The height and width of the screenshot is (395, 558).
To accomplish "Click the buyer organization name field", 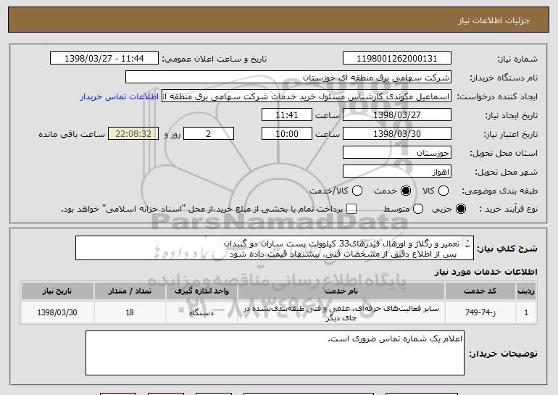I will [288, 78].
